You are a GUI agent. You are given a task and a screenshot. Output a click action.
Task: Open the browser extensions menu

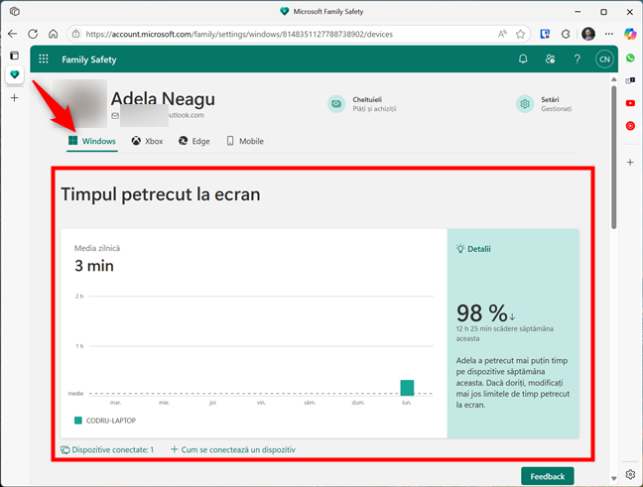(x=566, y=34)
